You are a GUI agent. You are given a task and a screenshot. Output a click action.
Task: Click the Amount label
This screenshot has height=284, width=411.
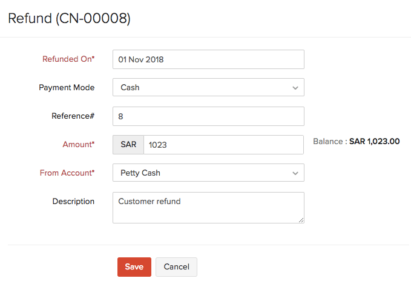[x=79, y=145]
